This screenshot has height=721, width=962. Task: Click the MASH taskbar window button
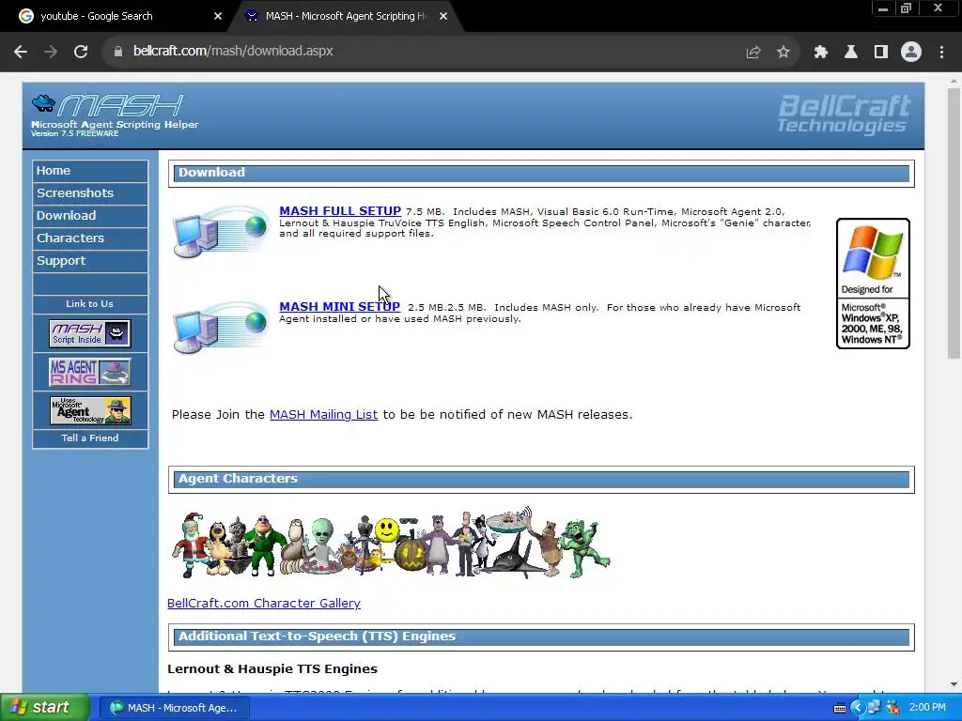174,708
